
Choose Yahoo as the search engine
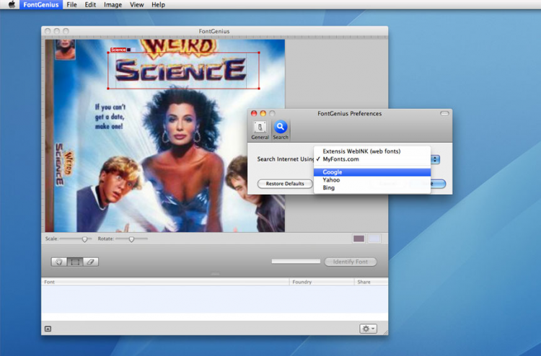pos(372,180)
